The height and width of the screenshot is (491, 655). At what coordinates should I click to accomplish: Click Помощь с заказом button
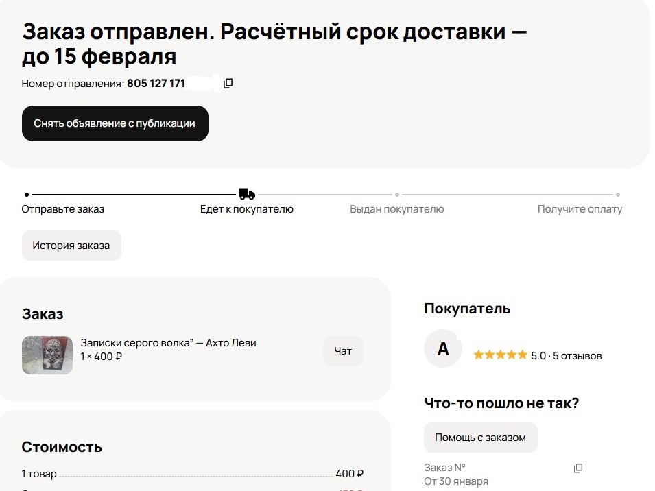click(480, 438)
